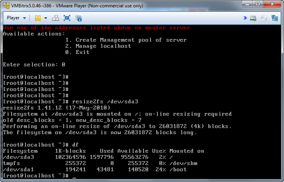Click the 'resize2fs /dev/sda3' command text
This screenshot has height=182, width=284.
[105, 102]
